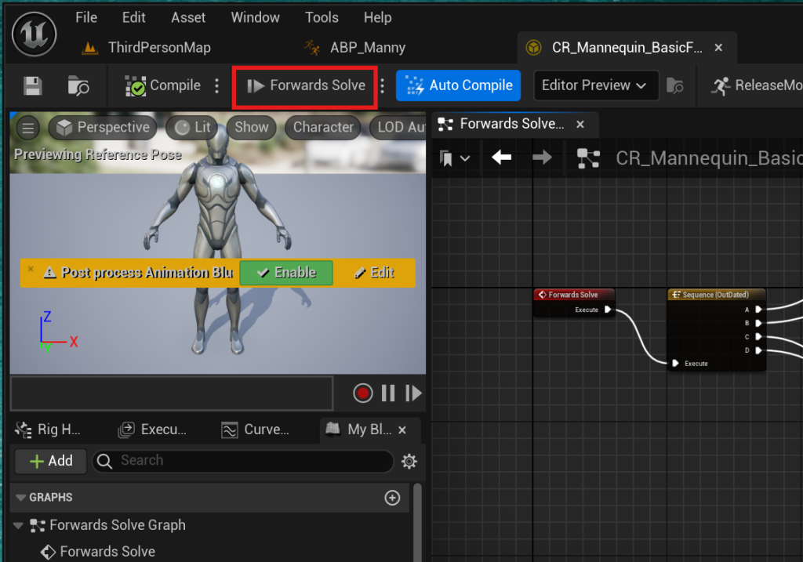This screenshot has height=562, width=803.
Task: Open the Character viewport menu
Action: [x=323, y=128]
